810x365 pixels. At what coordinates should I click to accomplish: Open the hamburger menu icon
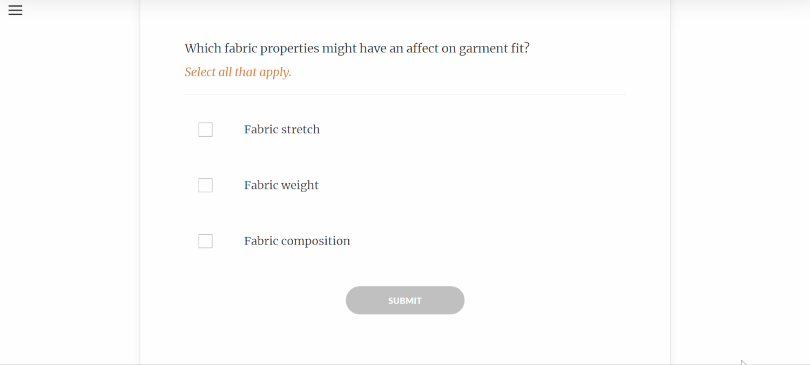click(x=15, y=10)
